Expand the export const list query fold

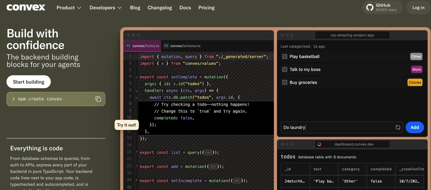point(136,152)
